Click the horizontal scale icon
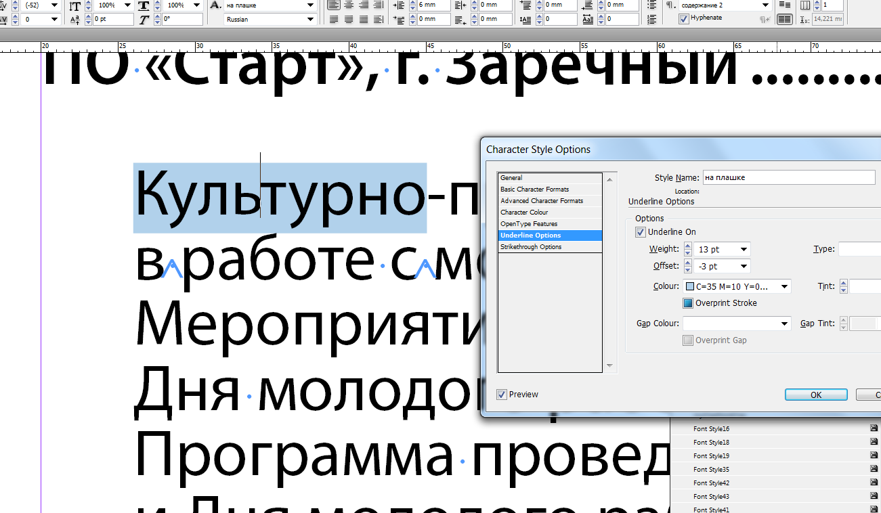 click(144, 5)
